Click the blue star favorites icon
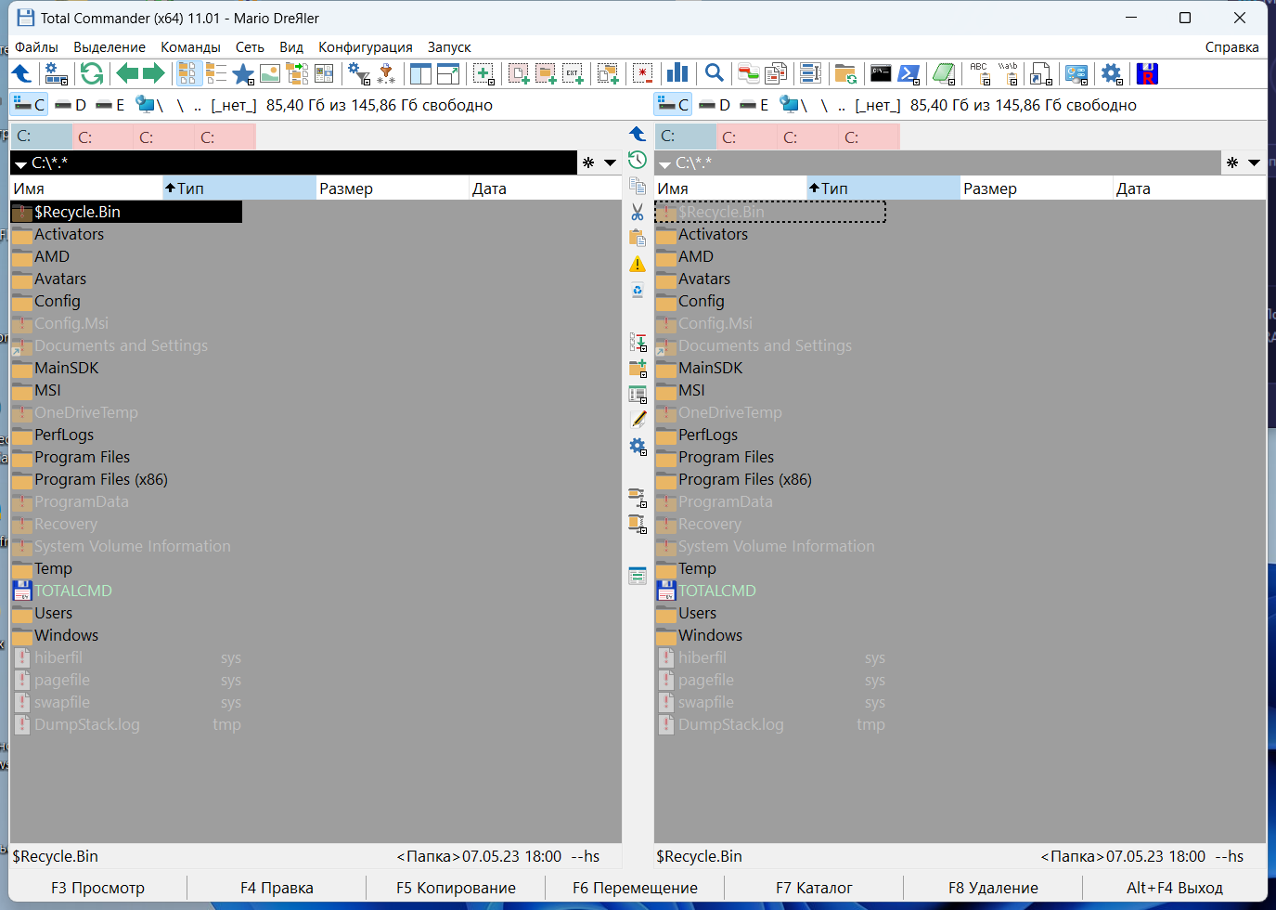The width and height of the screenshot is (1276, 910). [x=243, y=73]
